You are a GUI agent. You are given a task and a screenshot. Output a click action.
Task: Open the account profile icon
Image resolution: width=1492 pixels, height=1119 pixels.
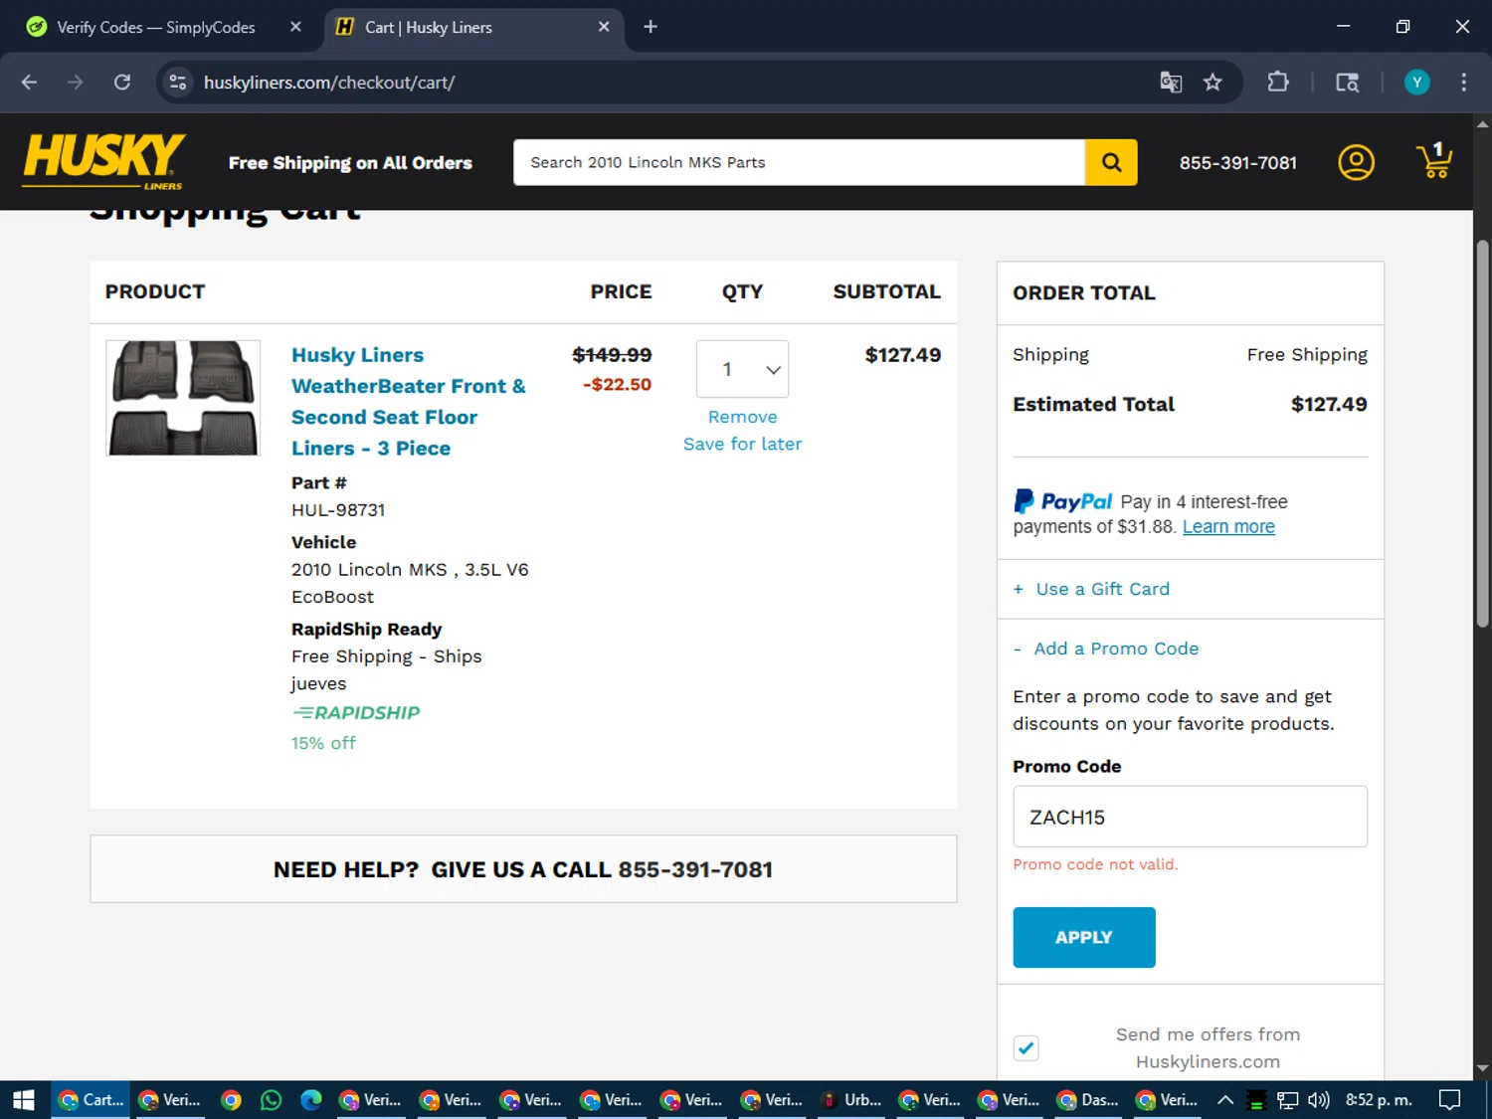pos(1356,162)
